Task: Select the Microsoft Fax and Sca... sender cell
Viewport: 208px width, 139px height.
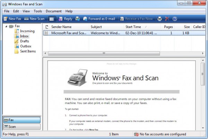Action: [69, 33]
